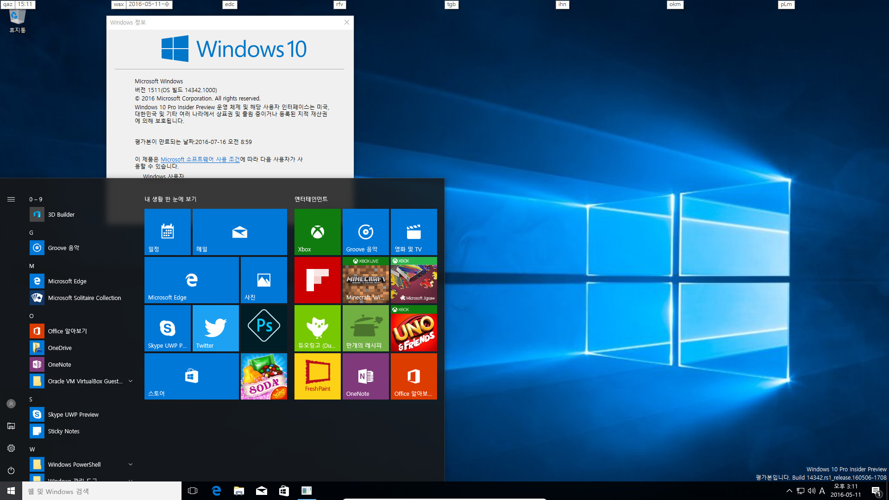Viewport: 889px width, 500px height.
Task: Click 엔터테인먼트 group title
Action: 311,199
